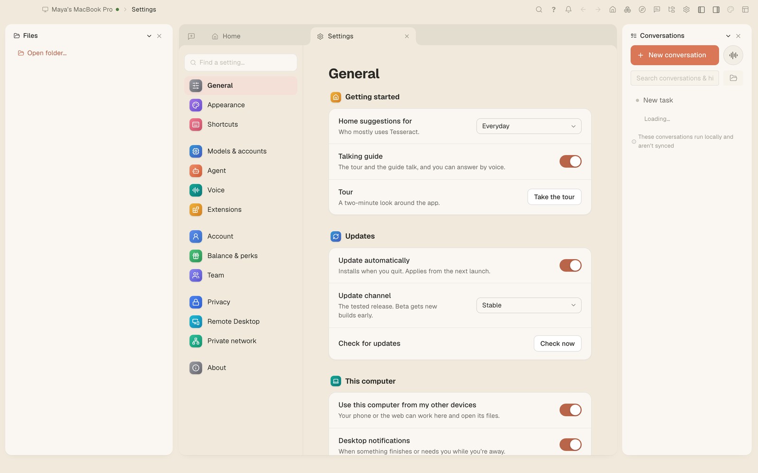Click the home icon in top toolbar
Image resolution: width=758 pixels, height=473 pixels.
(613, 9)
